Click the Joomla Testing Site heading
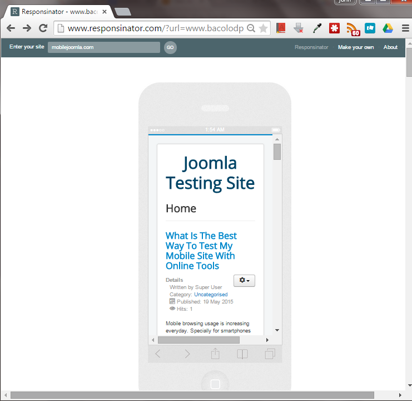Image resolution: width=412 pixels, height=401 pixels. click(x=210, y=173)
